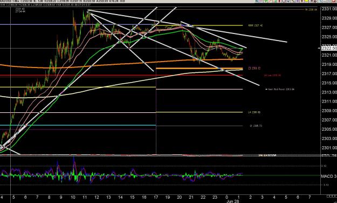Screen dimensions: 337x203
Task: Select the red horizontal level line
Action: point(121,75)
